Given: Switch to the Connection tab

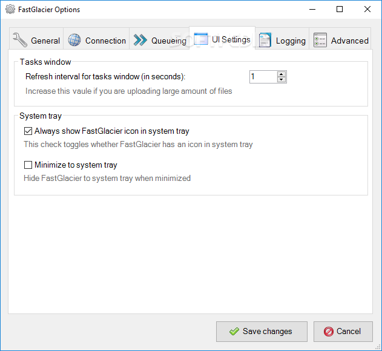Looking at the screenshot, I should [96, 39].
